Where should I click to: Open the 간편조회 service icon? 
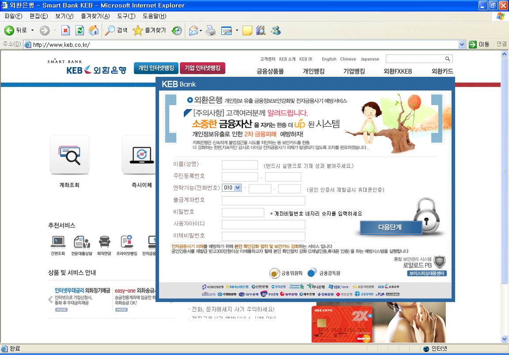coord(58,242)
